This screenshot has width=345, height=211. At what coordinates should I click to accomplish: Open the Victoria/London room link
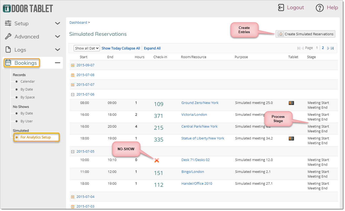[x=194, y=115]
